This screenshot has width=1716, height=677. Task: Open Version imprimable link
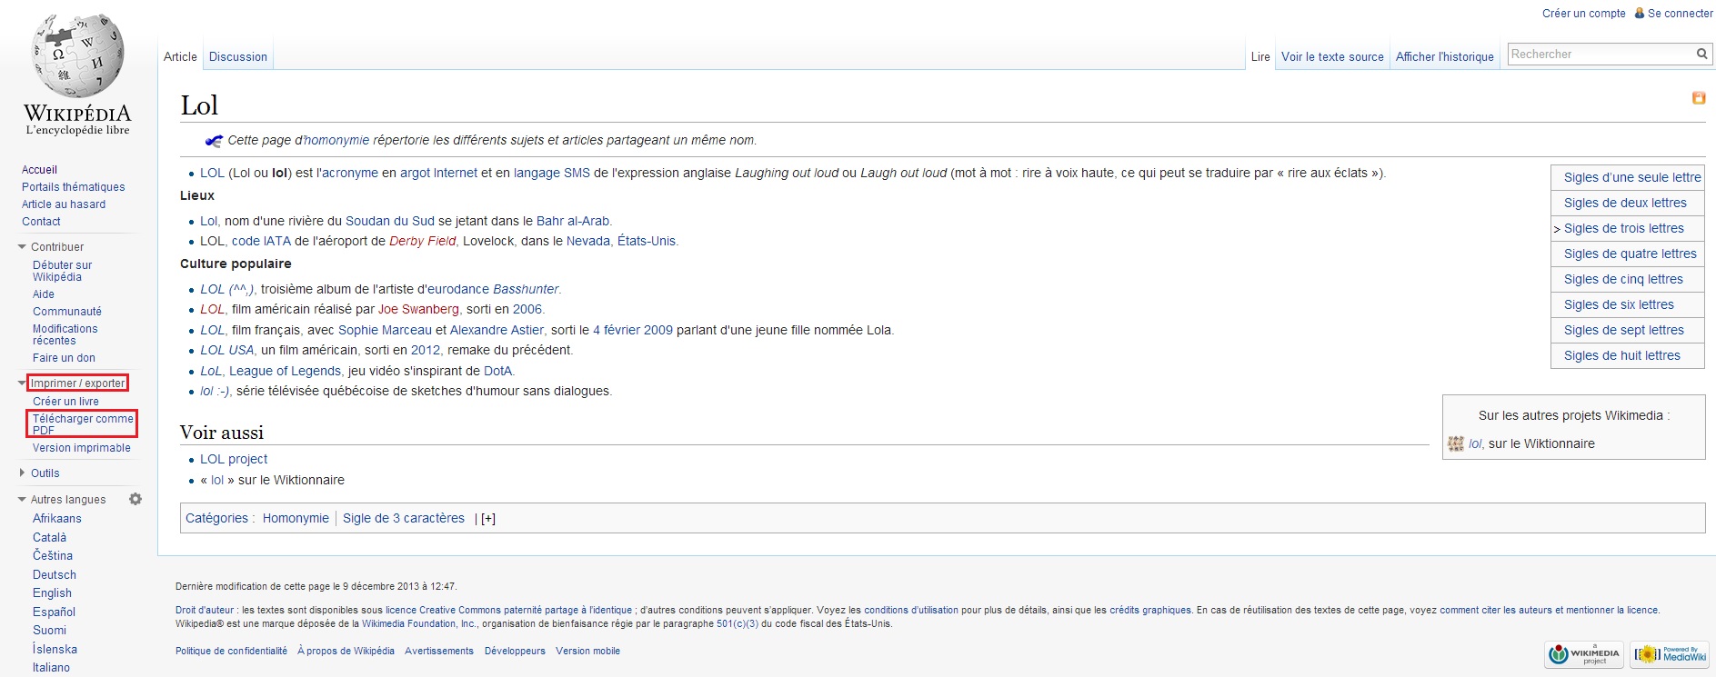[x=82, y=448]
